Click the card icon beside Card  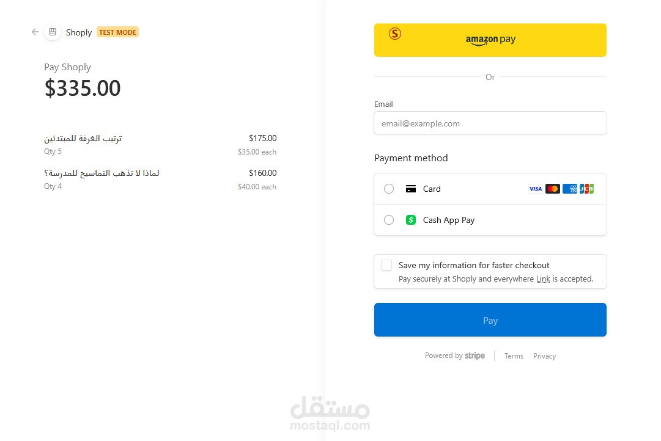[411, 189]
